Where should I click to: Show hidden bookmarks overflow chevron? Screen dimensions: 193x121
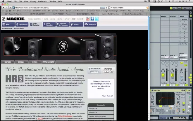pos(148,11)
